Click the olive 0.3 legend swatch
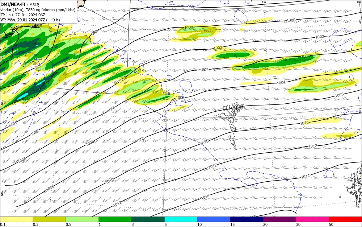Screen dimensions: 362x227 pos(49,219)
